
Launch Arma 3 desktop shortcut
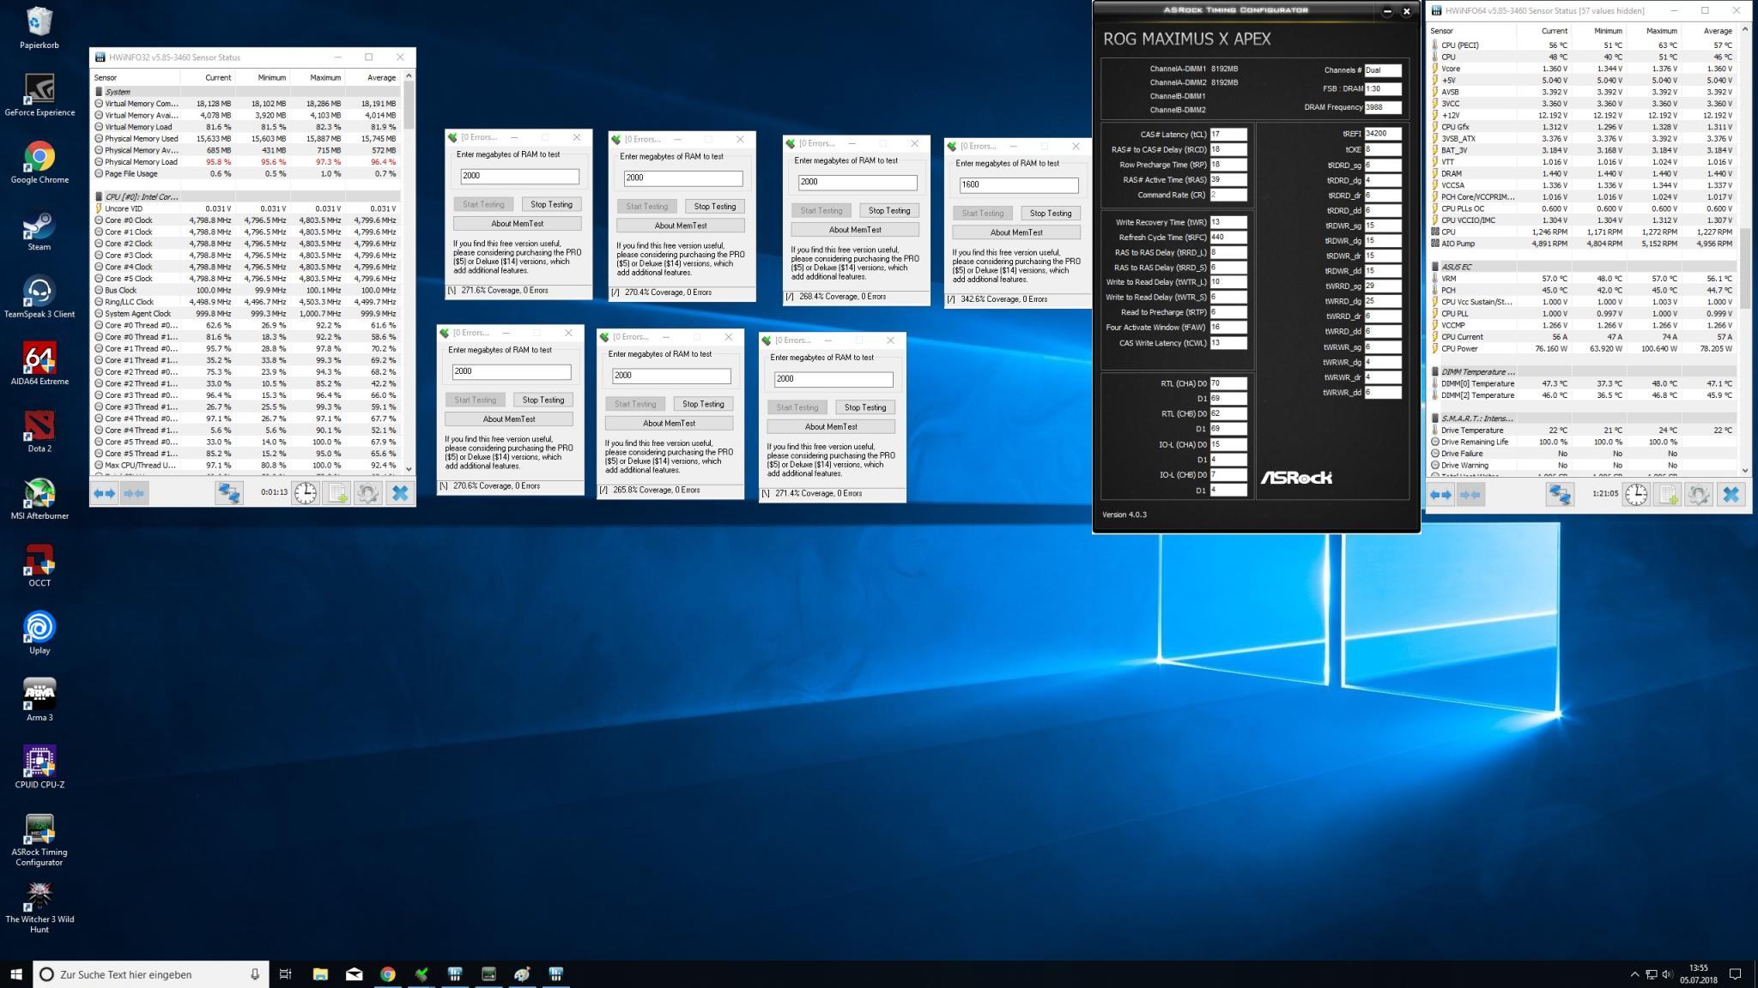(x=39, y=701)
